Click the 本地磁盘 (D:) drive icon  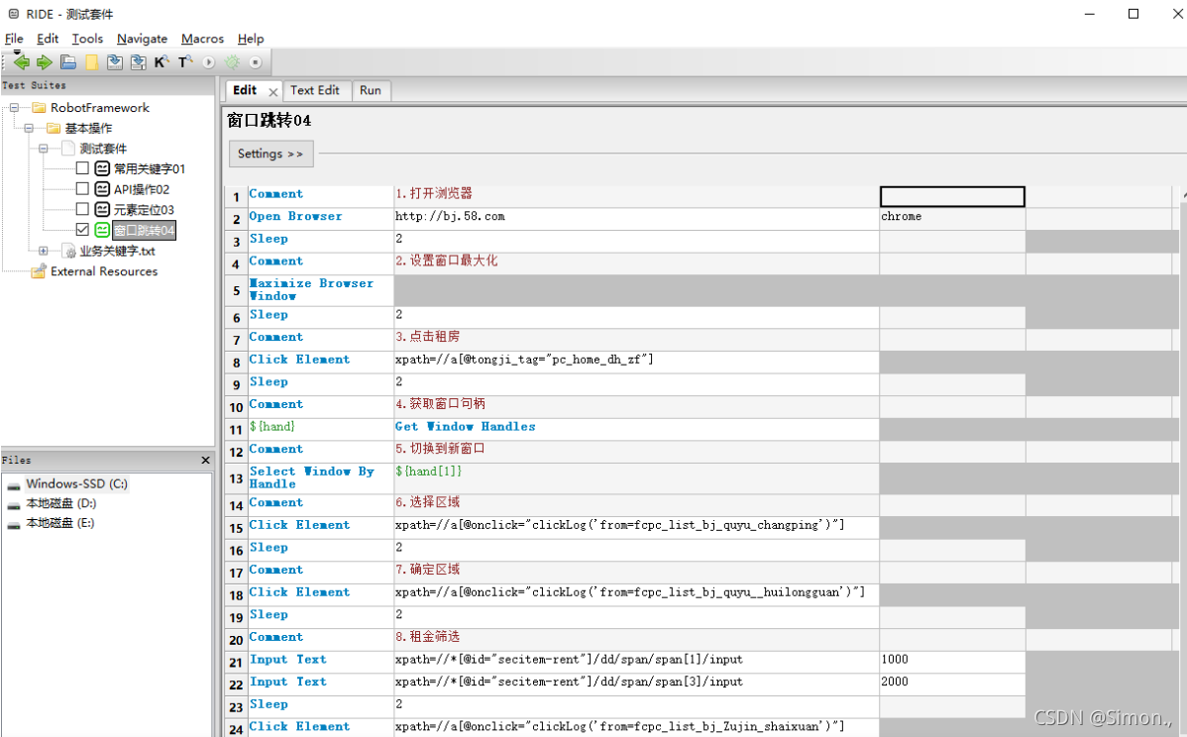pyautogui.click(x=14, y=504)
